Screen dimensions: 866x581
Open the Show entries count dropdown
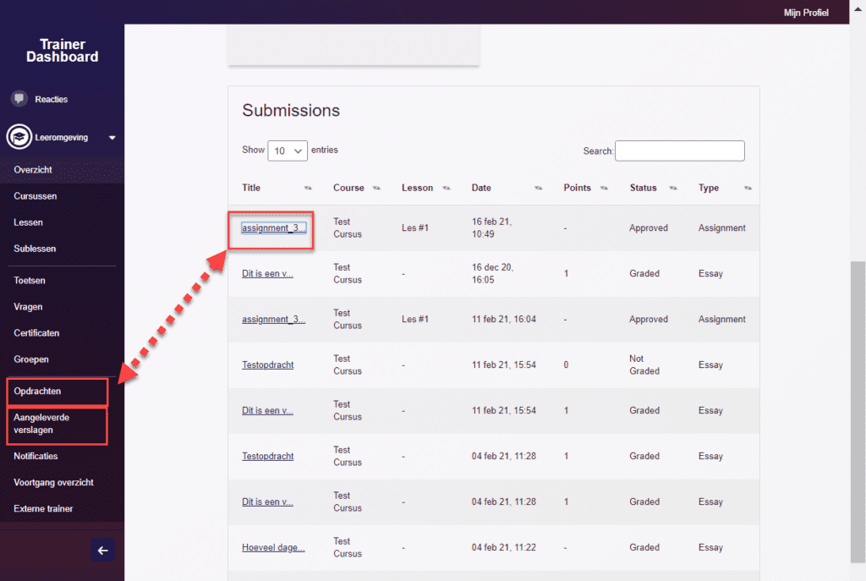[x=288, y=151]
